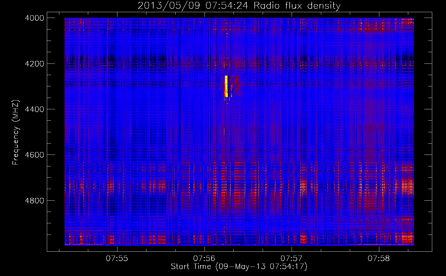The height and width of the screenshot is (276, 446).
Task: Click the 4200 frequency axis label
Action: point(34,63)
